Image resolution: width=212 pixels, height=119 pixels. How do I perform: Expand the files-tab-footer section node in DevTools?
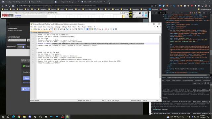tap(165, 73)
